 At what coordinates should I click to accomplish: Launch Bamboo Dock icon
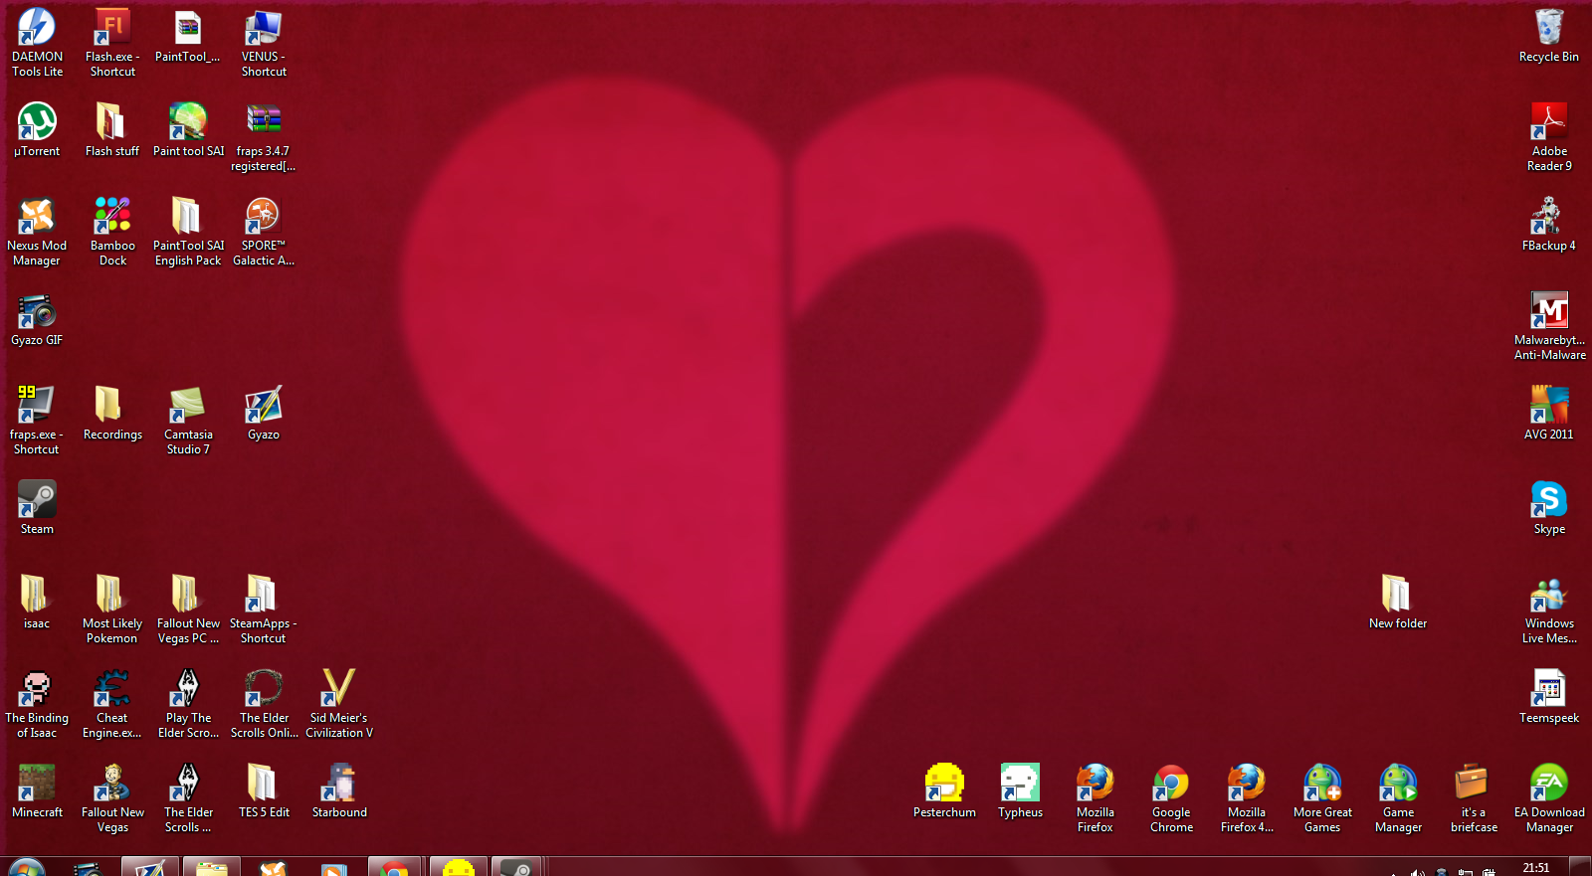click(112, 232)
